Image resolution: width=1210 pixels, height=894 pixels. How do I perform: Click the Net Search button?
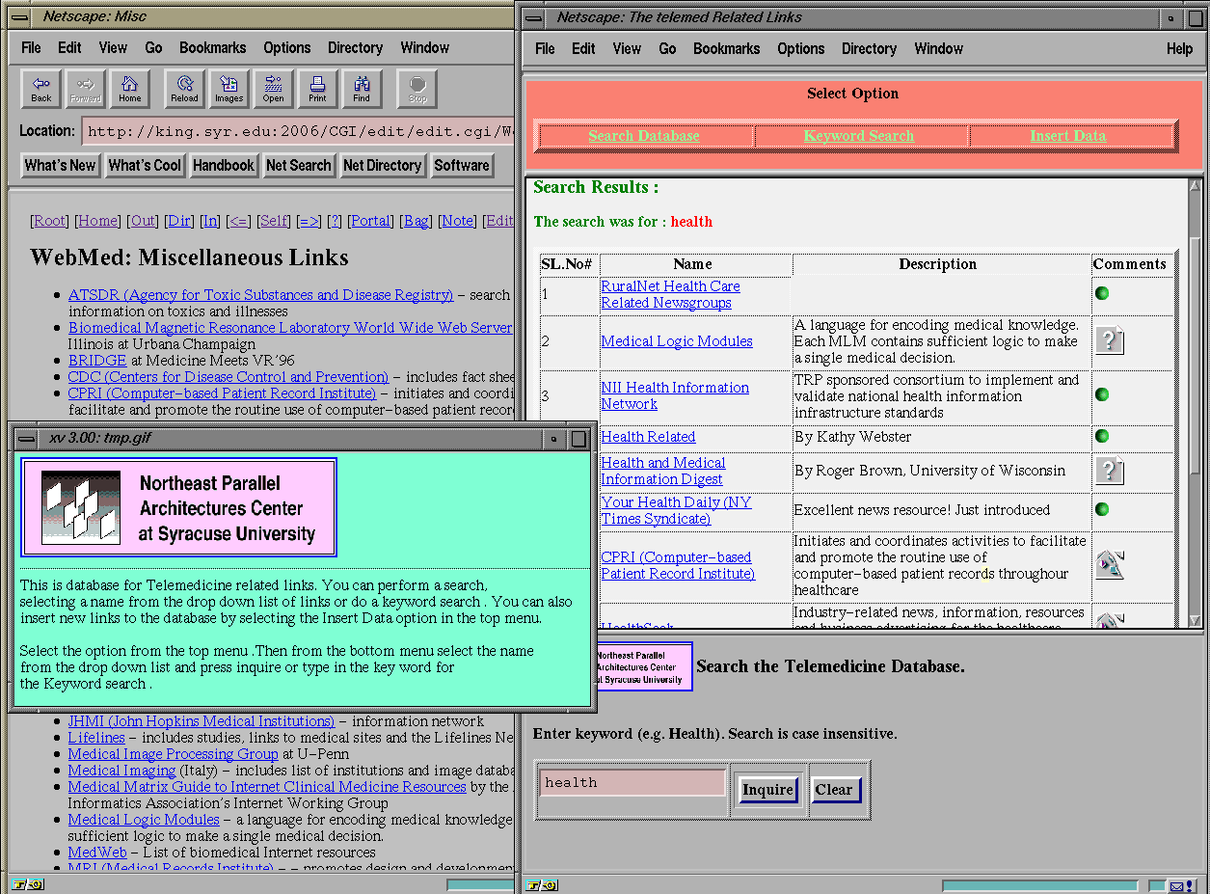[298, 166]
